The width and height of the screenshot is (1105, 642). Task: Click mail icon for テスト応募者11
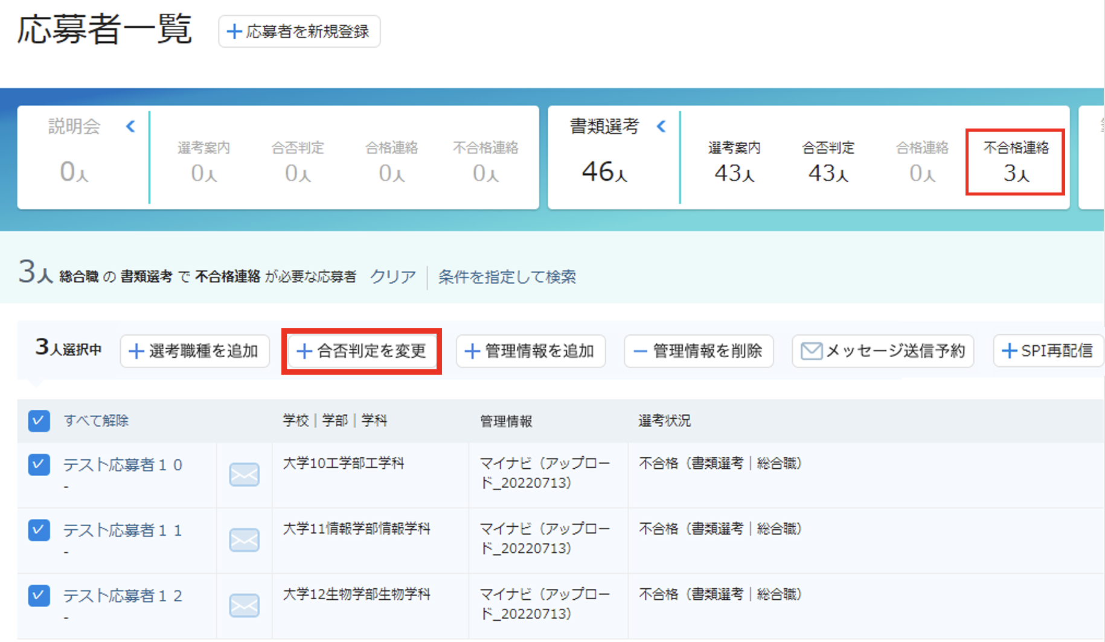click(245, 540)
